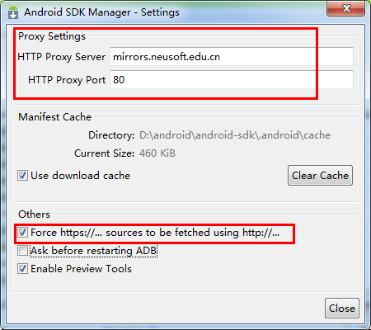Focus the HTTP Proxy Server input field
This screenshot has width=371, height=330.
click(x=232, y=57)
